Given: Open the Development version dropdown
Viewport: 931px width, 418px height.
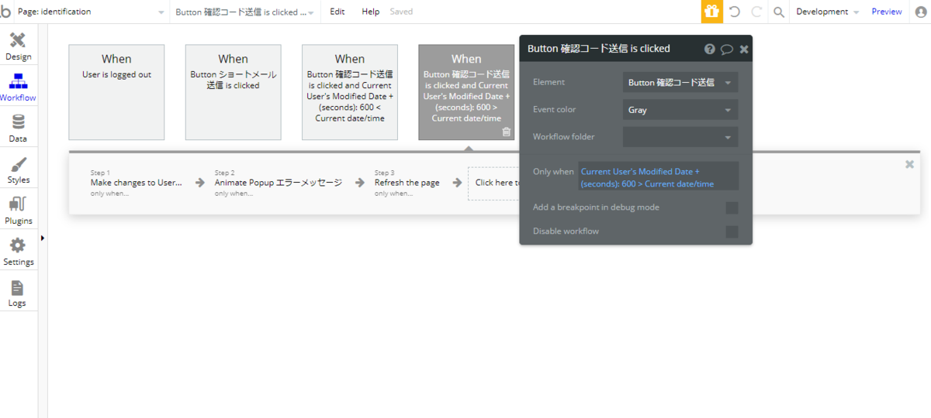Looking at the screenshot, I should tap(827, 12).
